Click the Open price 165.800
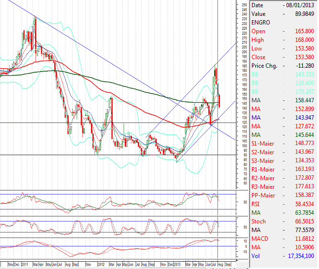This screenshot has height=269, width=319. pyautogui.click(x=306, y=31)
